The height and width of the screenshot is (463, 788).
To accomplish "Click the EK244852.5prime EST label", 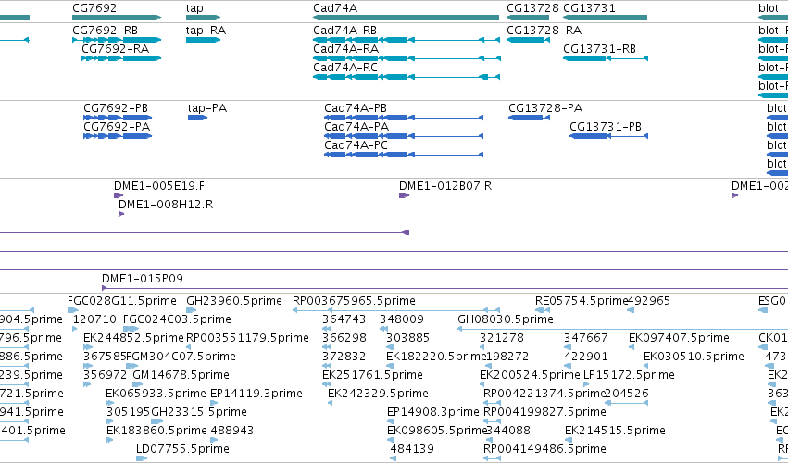I will (x=133, y=338).
